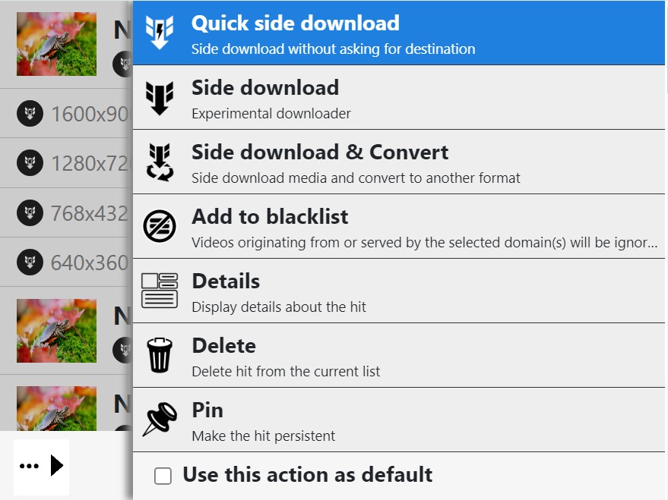Image resolution: width=668 pixels, height=500 pixels.
Task: Click the Pin icon
Action: tap(160, 420)
